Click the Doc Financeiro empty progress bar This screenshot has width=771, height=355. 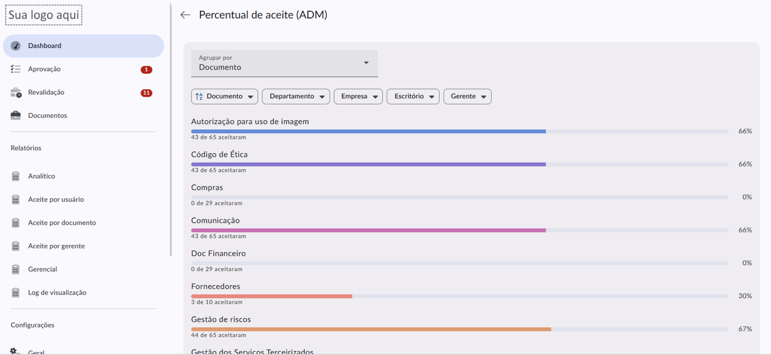coord(459,264)
